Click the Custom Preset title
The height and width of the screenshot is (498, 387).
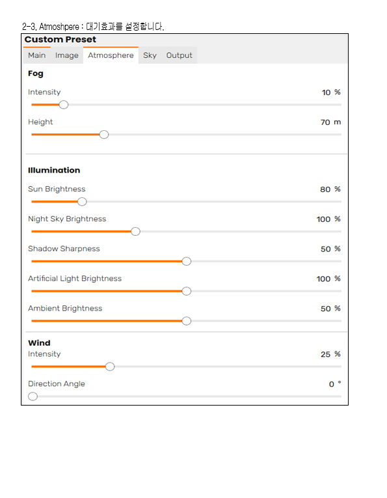coord(60,39)
